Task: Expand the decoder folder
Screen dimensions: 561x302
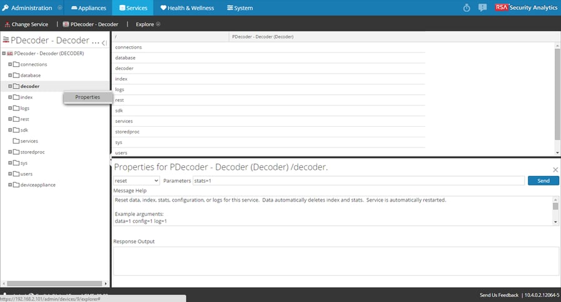Action: coord(10,86)
